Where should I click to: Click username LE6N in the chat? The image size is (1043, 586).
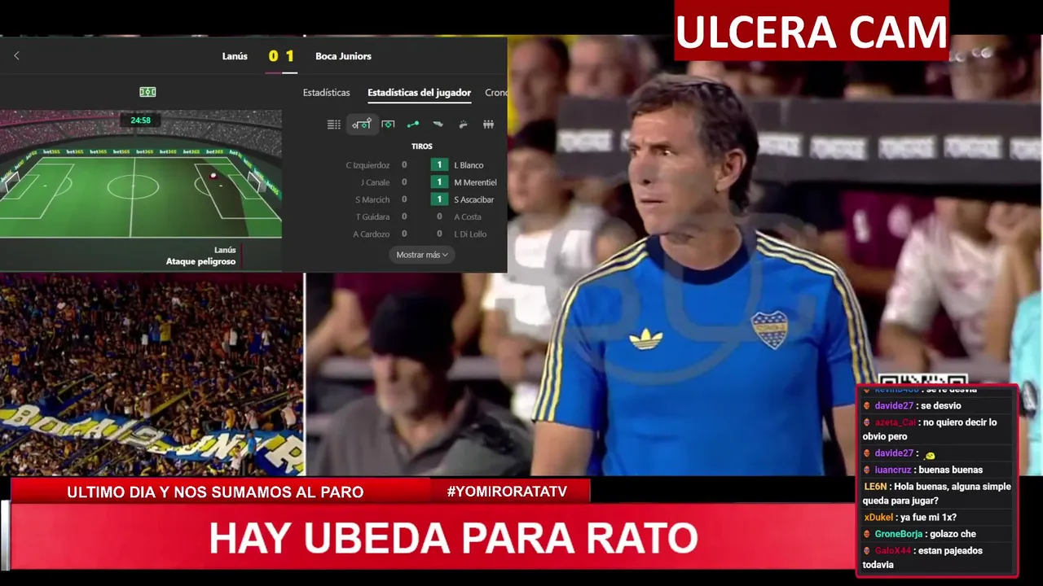pyautogui.click(x=875, y=487)
